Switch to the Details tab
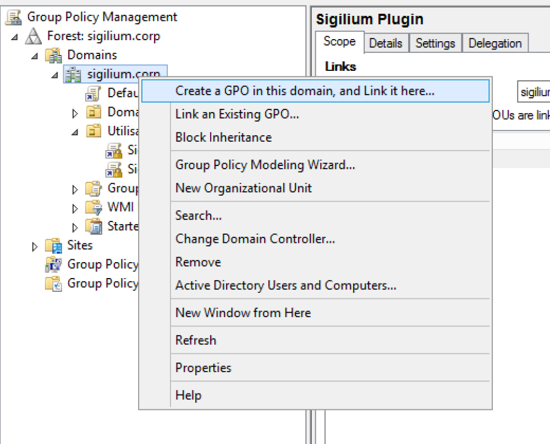550x444 pixels. click(386, 43)
